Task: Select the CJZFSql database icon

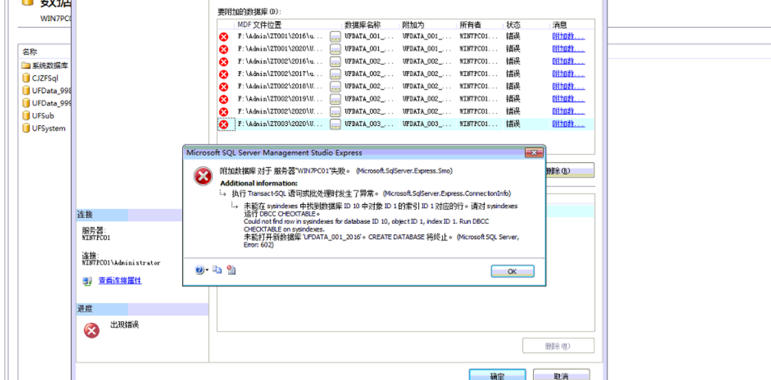Action: click(x=26, y=77)
